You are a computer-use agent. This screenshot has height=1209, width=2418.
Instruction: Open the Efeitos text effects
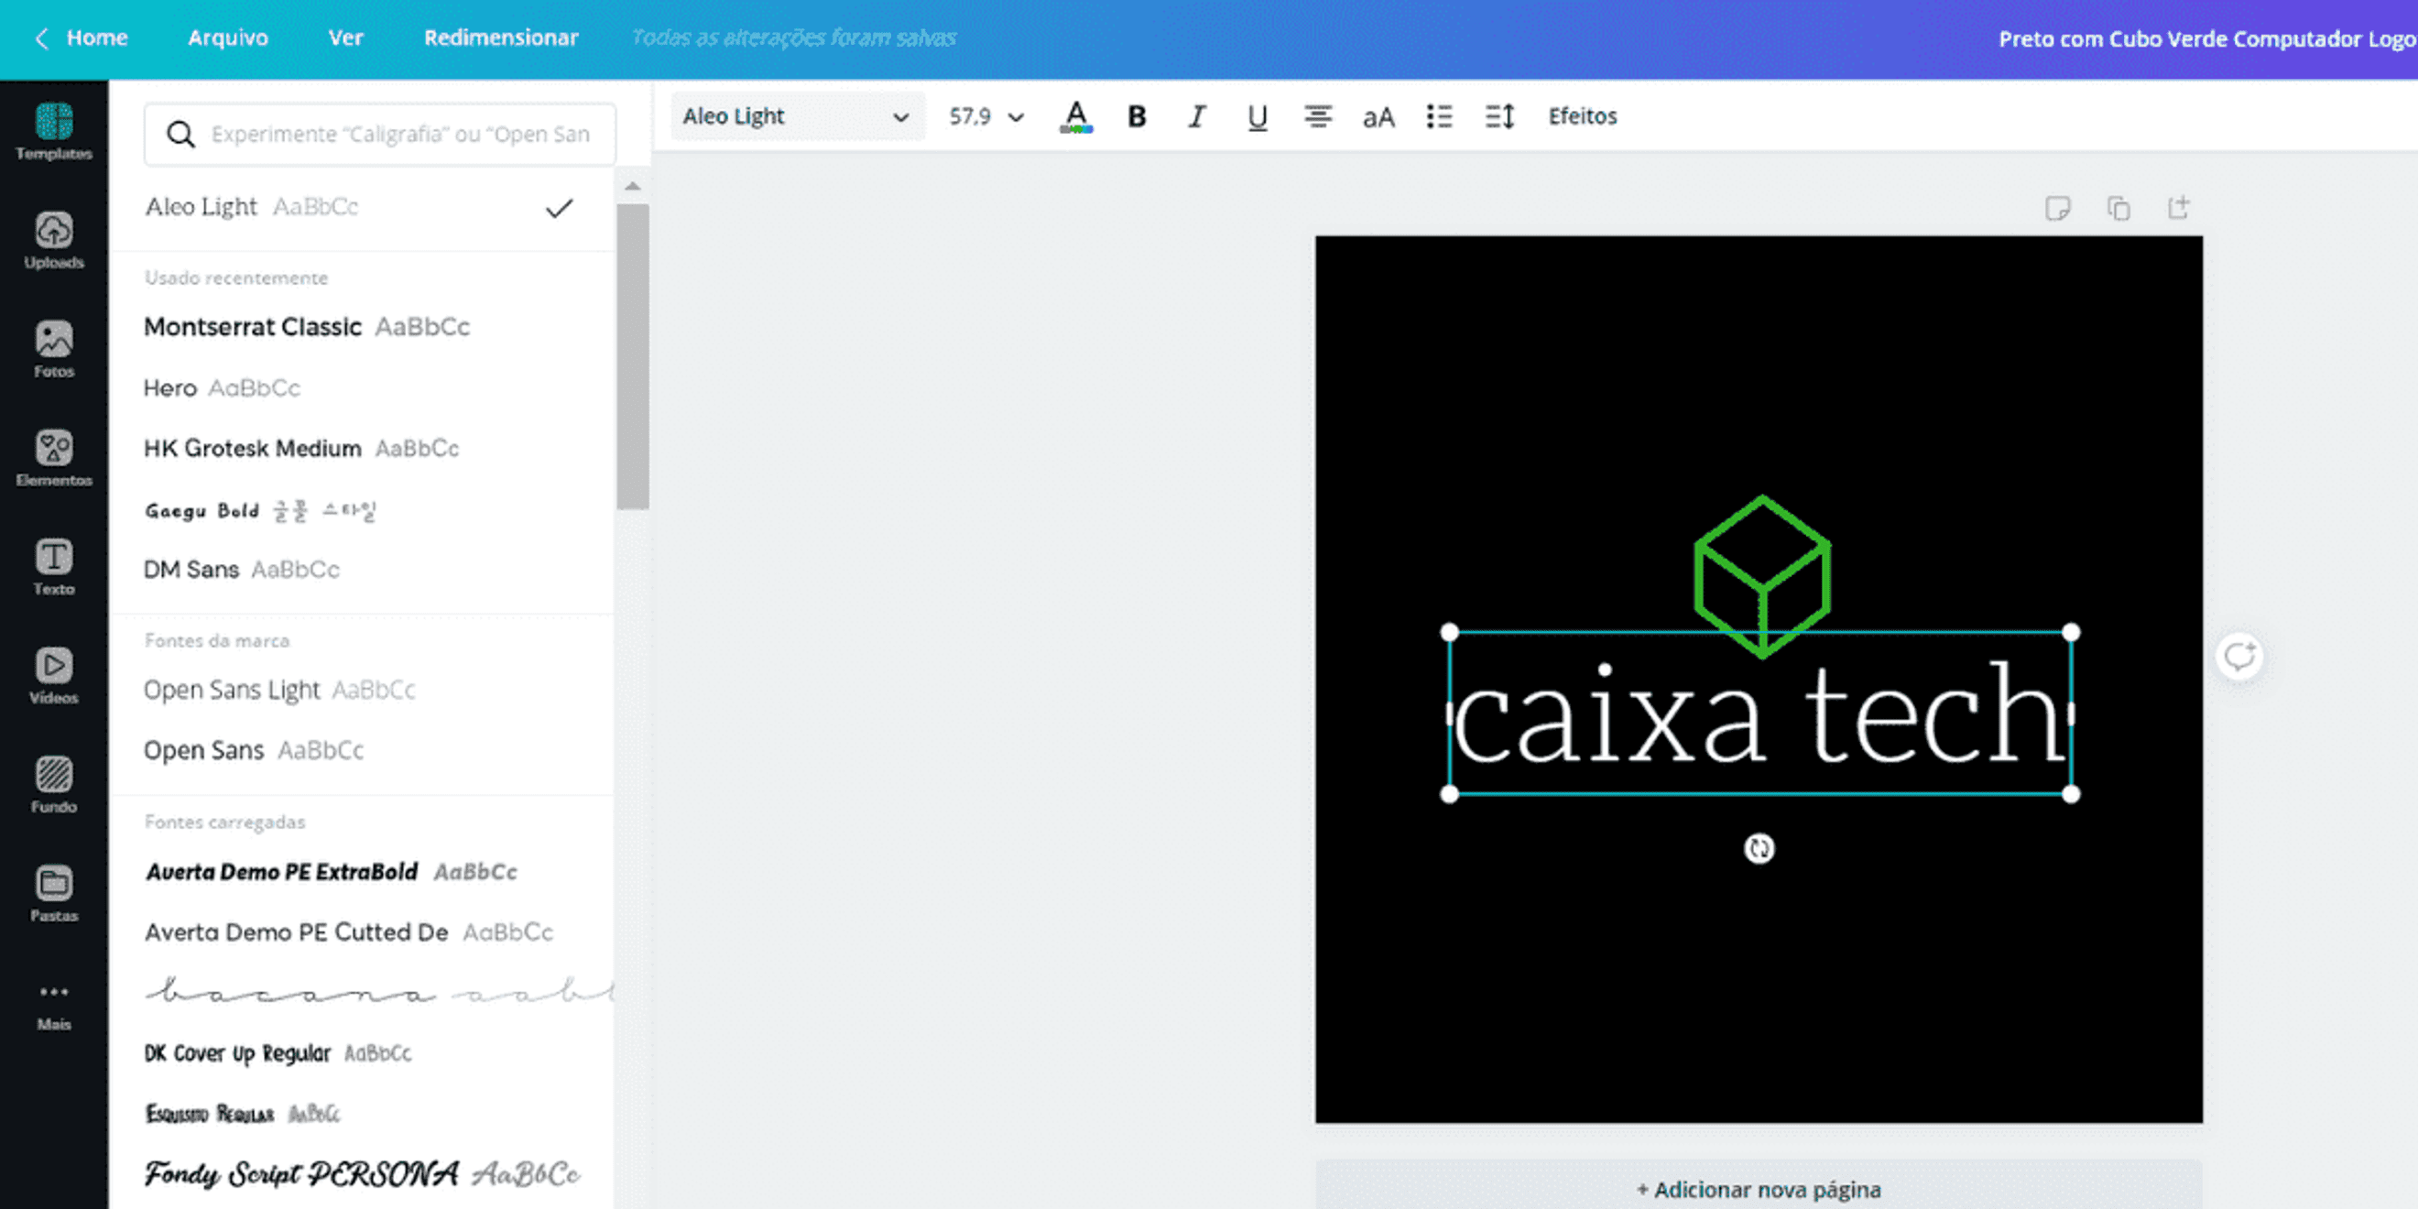click(1582, 116)
